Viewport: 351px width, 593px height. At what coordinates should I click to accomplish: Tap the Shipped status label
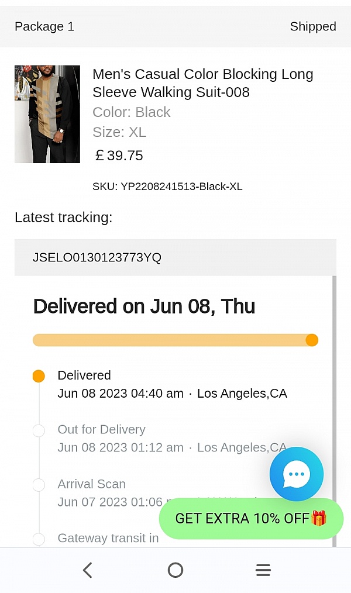[313, 26]
